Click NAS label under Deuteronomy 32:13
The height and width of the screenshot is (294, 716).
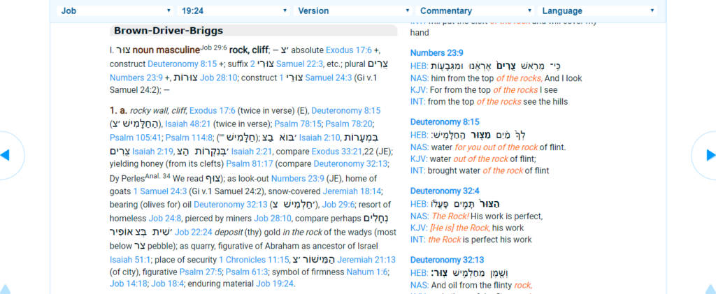(x=420, y=286)
